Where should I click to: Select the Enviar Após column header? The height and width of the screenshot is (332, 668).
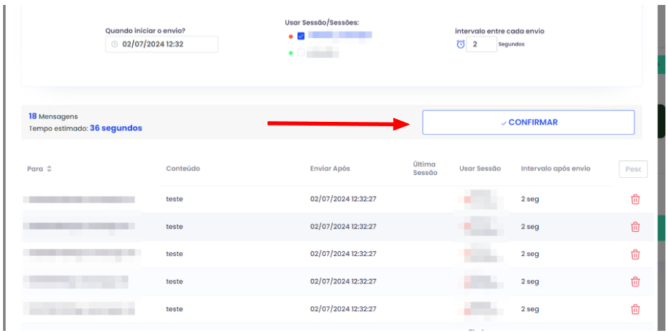(x=329, y=169)
